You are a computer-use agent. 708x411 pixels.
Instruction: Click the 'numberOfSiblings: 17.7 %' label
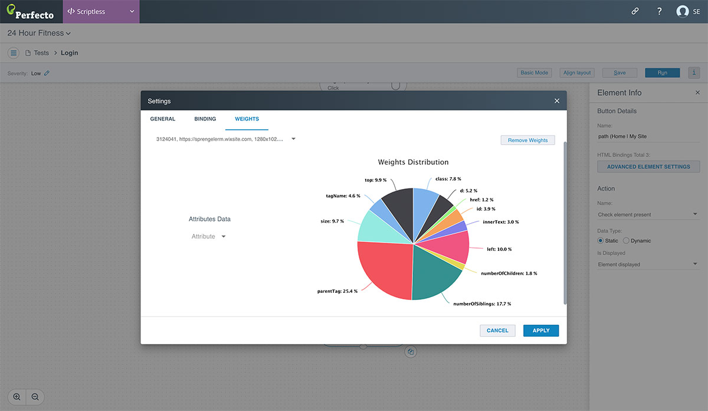click(482, 304)
